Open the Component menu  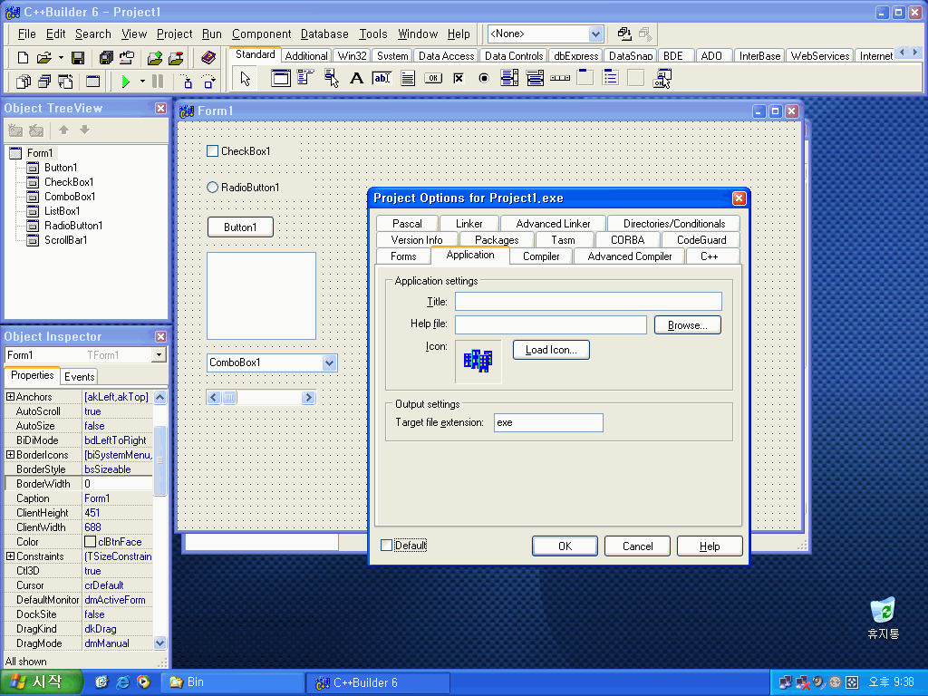261,34
